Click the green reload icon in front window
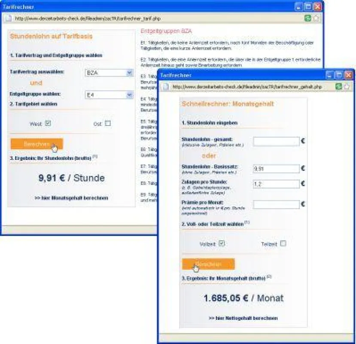Viewport: 356px width, 344px height. point(338,86)
